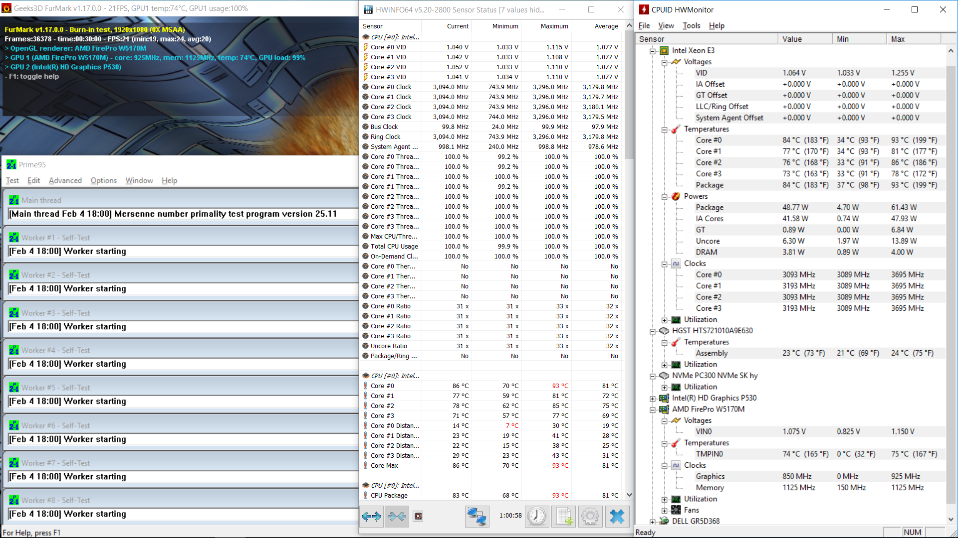This screenshot has height=538, width=958.
Task: Expand the Intel(R) HD Graphics P530 node
Action: (x=652, y=399)
